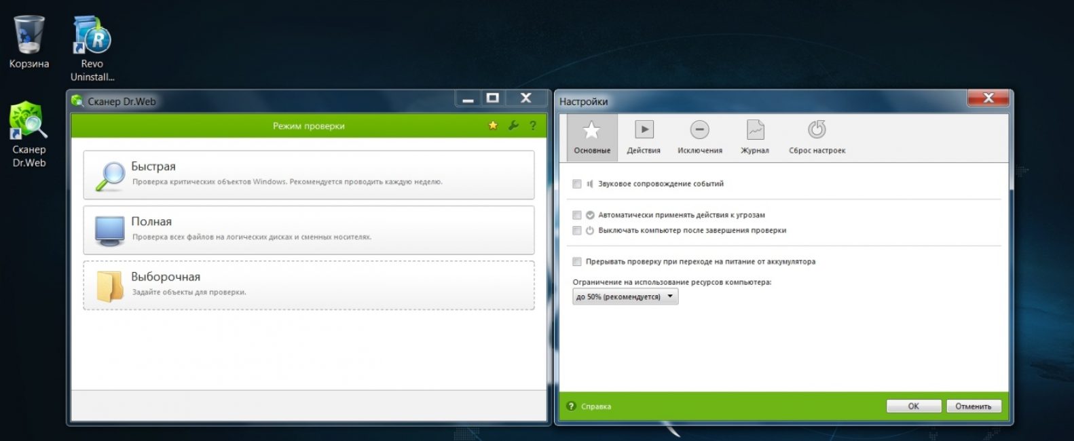
Task: Minimize the Сканер Dr.Web window
Action: pos(468,99)
